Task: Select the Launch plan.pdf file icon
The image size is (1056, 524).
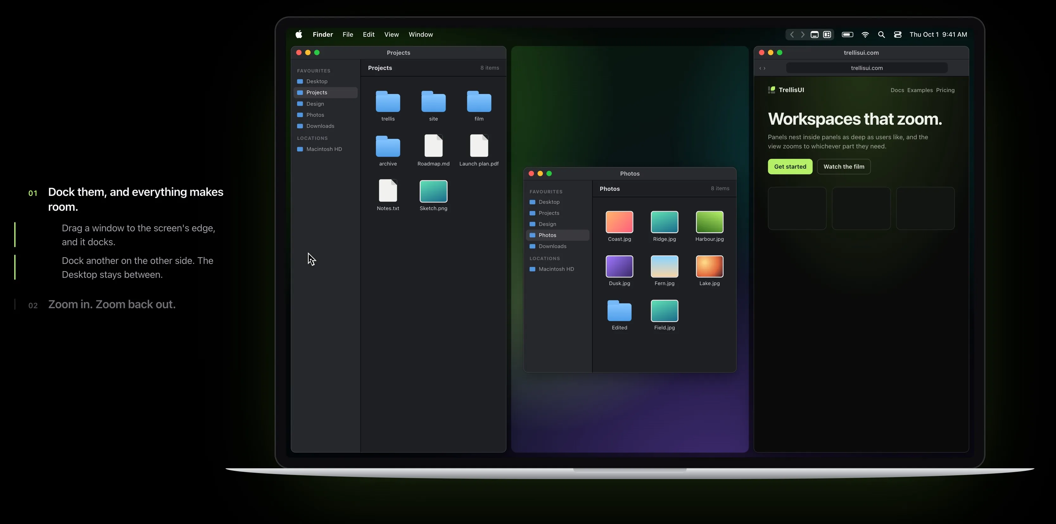Action: click(x=479, y=146)
